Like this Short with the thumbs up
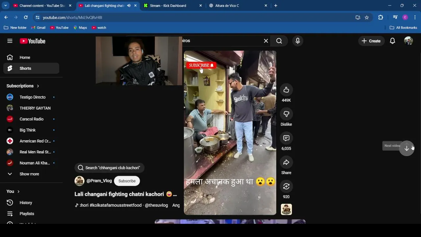Screen dimensions: 421x237 click(286, 90)
